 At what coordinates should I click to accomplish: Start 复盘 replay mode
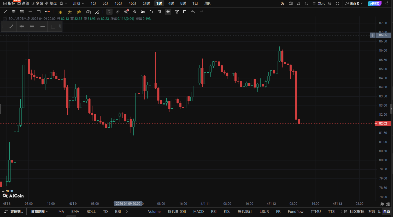pyautogui.click(x=51, y=3)
